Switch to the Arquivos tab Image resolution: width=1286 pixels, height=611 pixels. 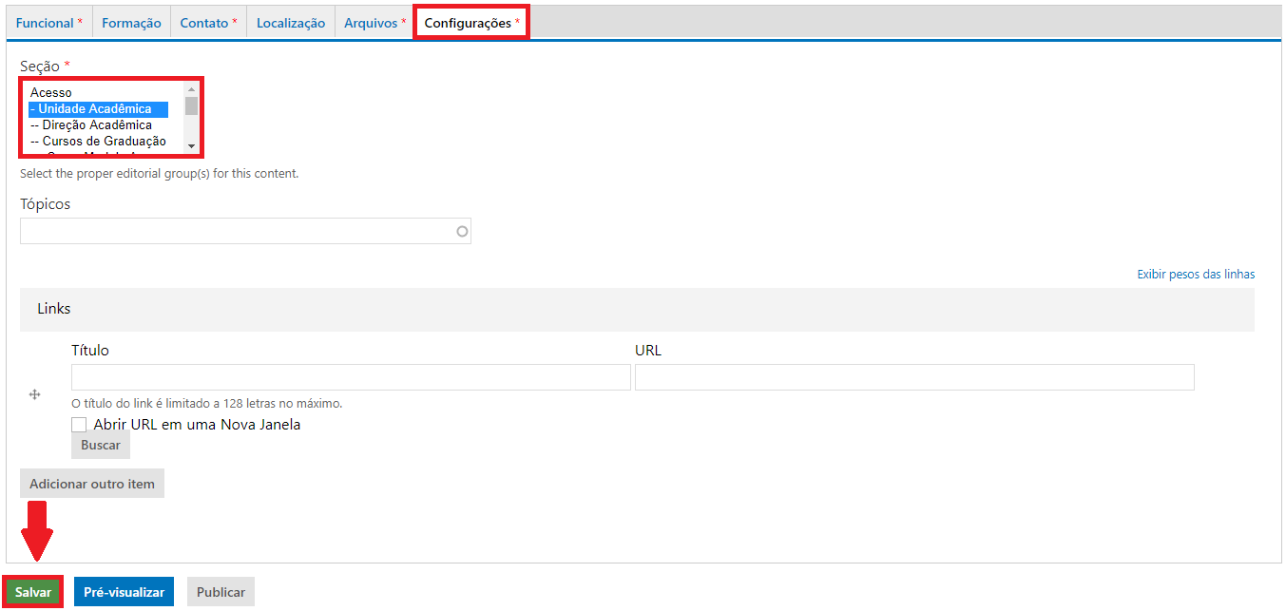click(375, 23)
